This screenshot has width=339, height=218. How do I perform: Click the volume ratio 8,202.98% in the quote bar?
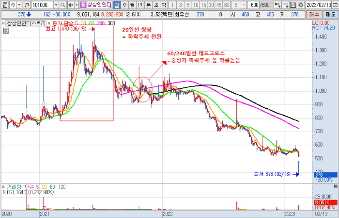112,15
